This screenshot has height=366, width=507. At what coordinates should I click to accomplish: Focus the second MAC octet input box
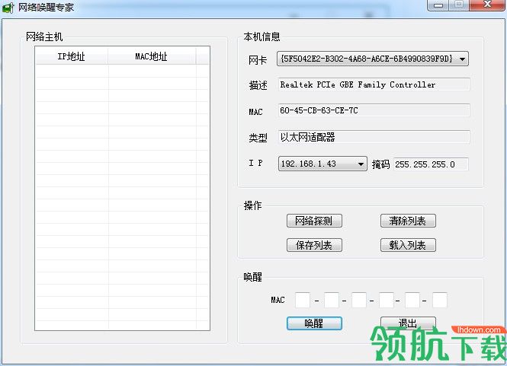(332, 300)
